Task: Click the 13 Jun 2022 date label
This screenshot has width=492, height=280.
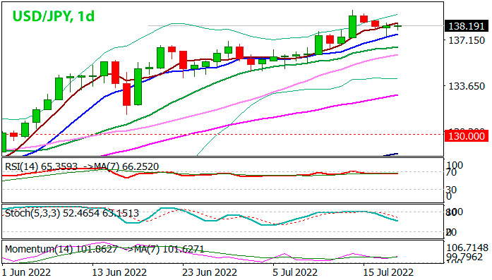Action: (x=119, y=272)
